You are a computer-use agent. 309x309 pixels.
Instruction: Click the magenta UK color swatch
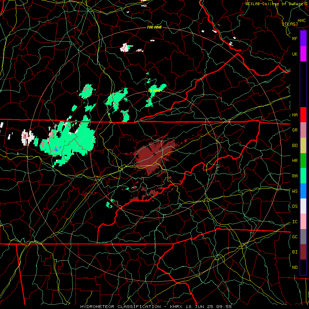click(303, 54)
